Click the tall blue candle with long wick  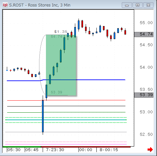pyautogui.click(x=43, y=116)
